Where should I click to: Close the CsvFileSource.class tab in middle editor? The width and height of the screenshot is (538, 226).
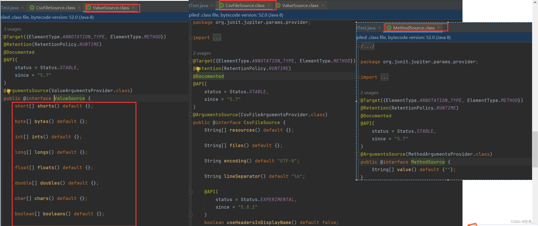(x=269, y=6)
